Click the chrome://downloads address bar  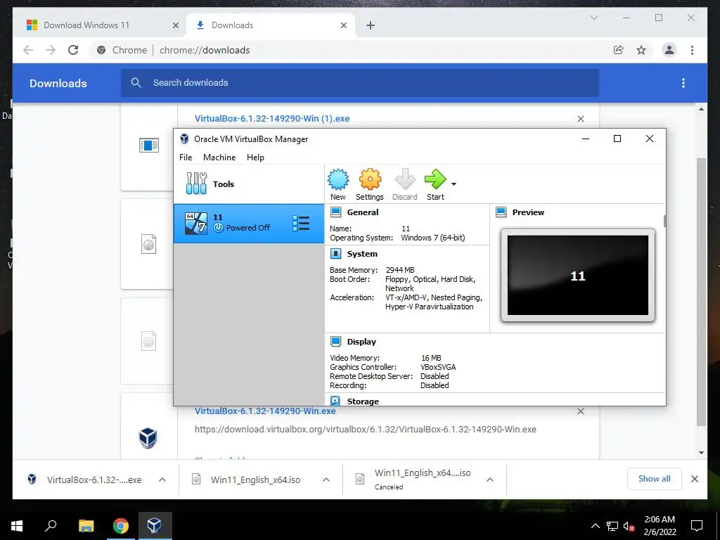pyautogui.click(x=349, y=50)
